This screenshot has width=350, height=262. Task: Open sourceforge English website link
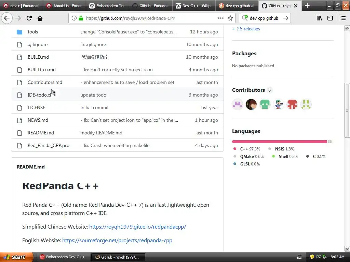[x=117, y=241]
